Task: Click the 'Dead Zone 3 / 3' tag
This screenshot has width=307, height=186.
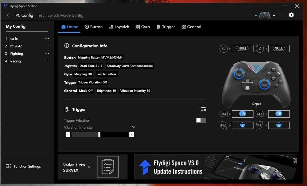Action: click(91, 66)
